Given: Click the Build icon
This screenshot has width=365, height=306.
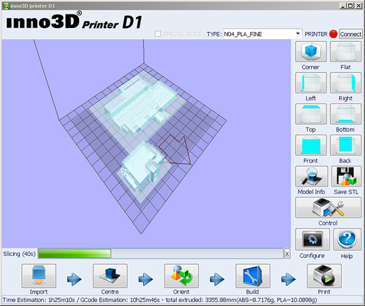Looking at the screenshot, I should 253,276.
